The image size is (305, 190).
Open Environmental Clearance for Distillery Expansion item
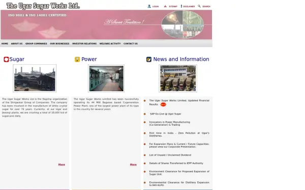click(179, 184)
